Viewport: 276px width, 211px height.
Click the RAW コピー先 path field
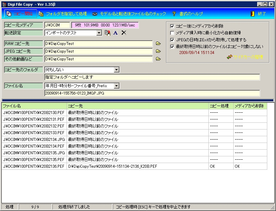pyautogui.click(x=98, y=44)
